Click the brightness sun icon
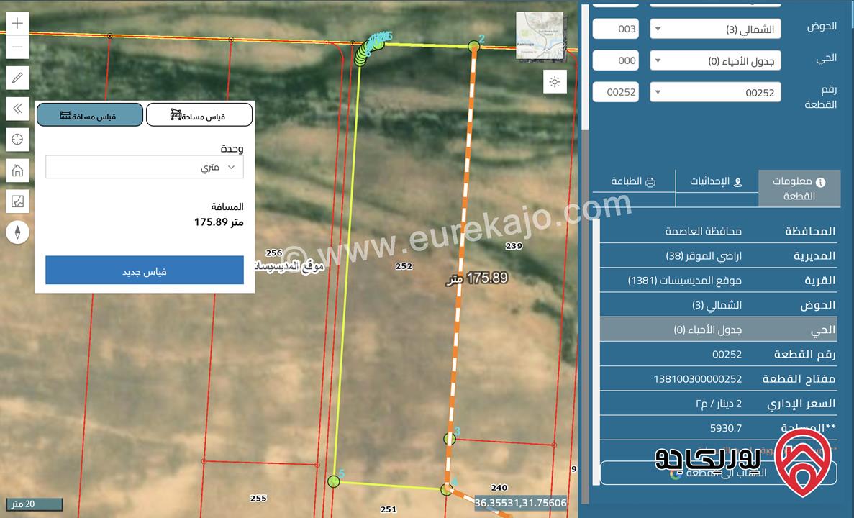854x518 pixels. [555, 82]
